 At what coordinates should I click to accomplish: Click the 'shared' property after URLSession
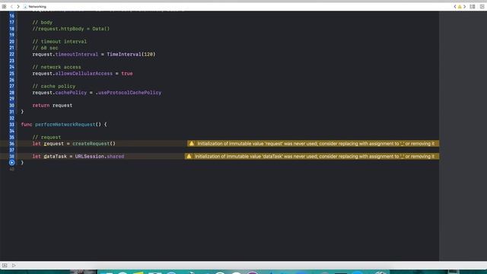point(115,156)
